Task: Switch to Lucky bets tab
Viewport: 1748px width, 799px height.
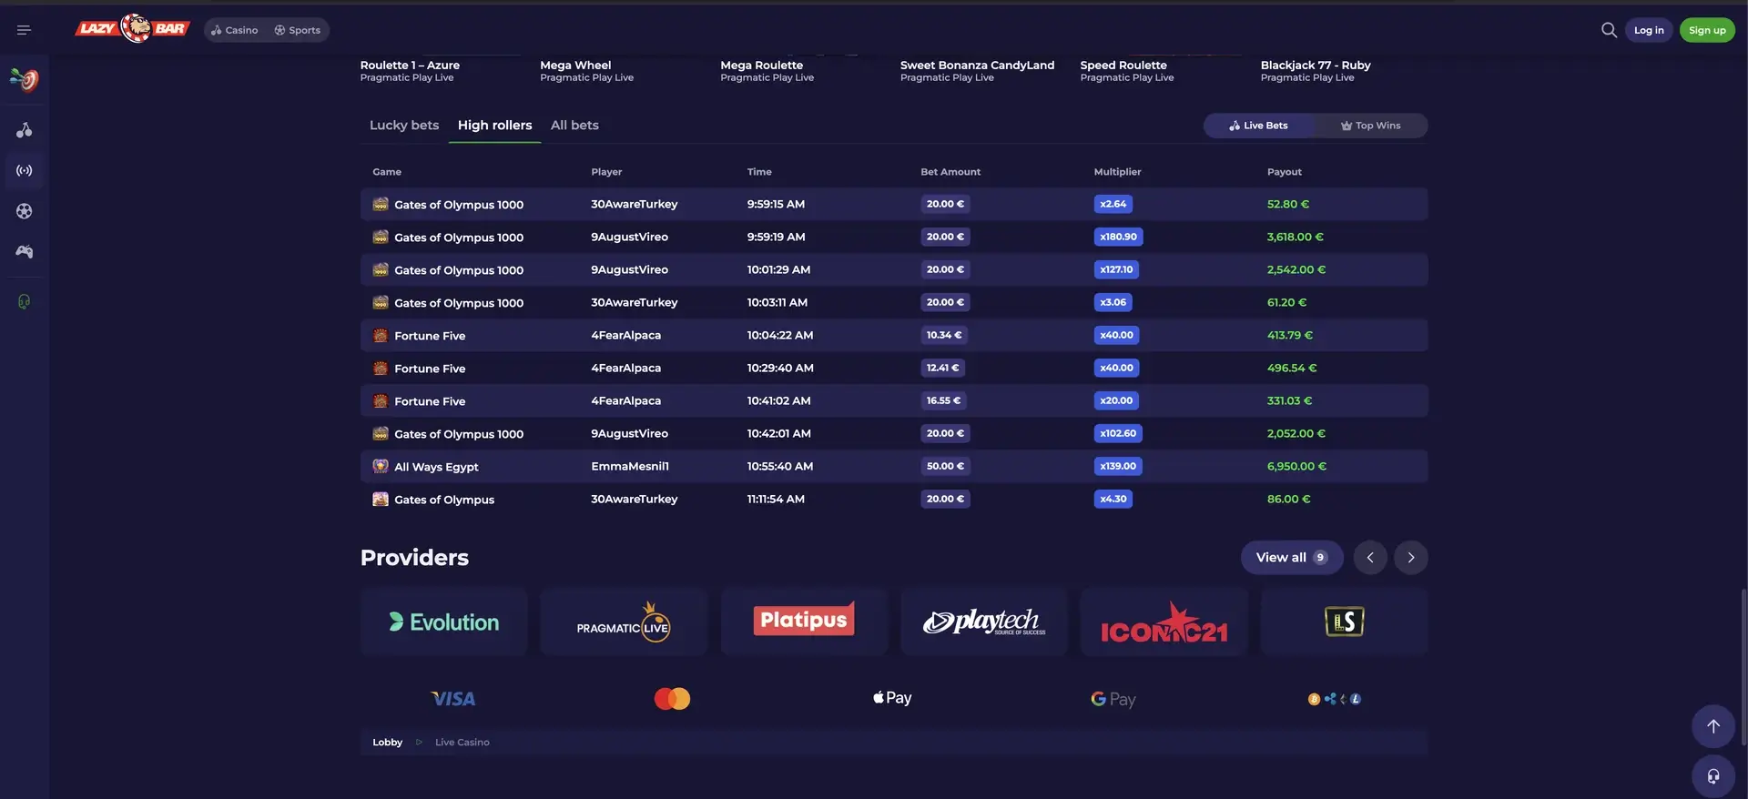Action: click(404, 126)
